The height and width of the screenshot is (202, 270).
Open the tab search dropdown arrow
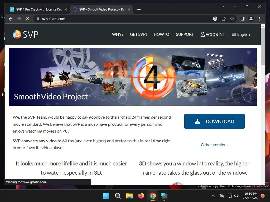pyautogui.click(x=223, y=7)
